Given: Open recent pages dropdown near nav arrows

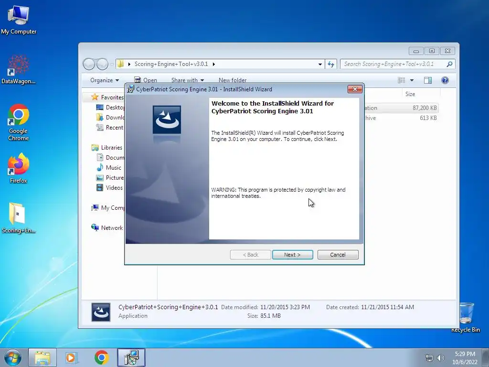Looking at the screenshot, I should point(112,64).
